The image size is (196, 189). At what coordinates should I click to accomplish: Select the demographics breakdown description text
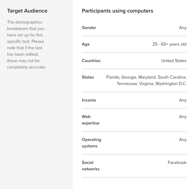point(26,45)
